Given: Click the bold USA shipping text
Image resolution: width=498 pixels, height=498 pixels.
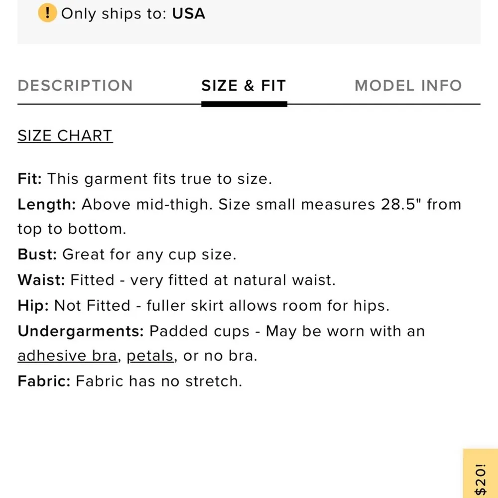Looking at the screenshot, I should point(189,13).
